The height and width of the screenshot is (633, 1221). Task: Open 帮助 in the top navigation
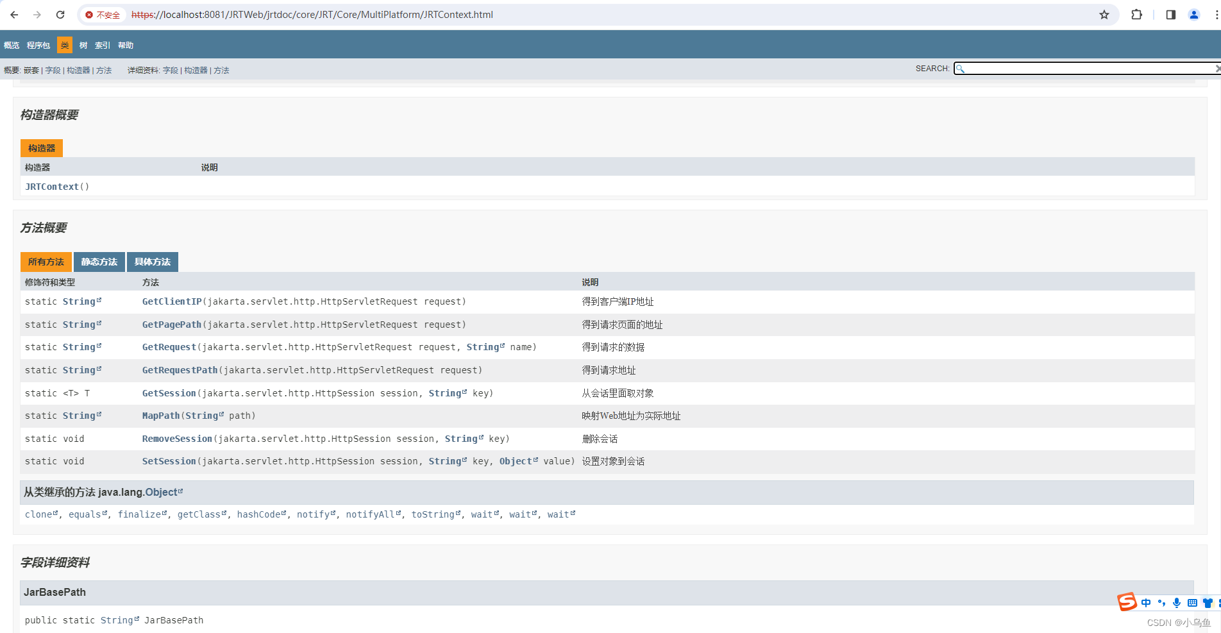tap(126, 46)
